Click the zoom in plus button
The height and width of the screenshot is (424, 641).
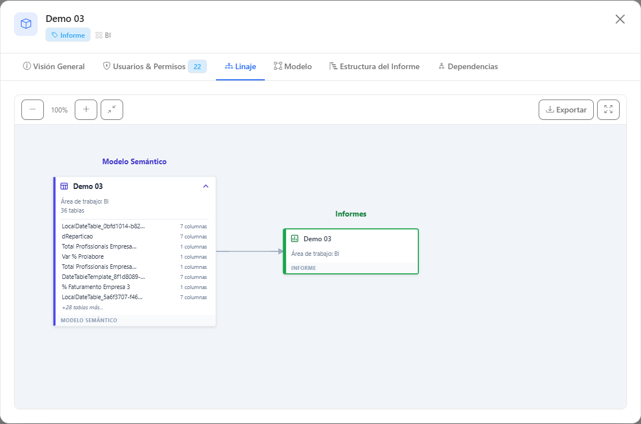click(86, 110)
